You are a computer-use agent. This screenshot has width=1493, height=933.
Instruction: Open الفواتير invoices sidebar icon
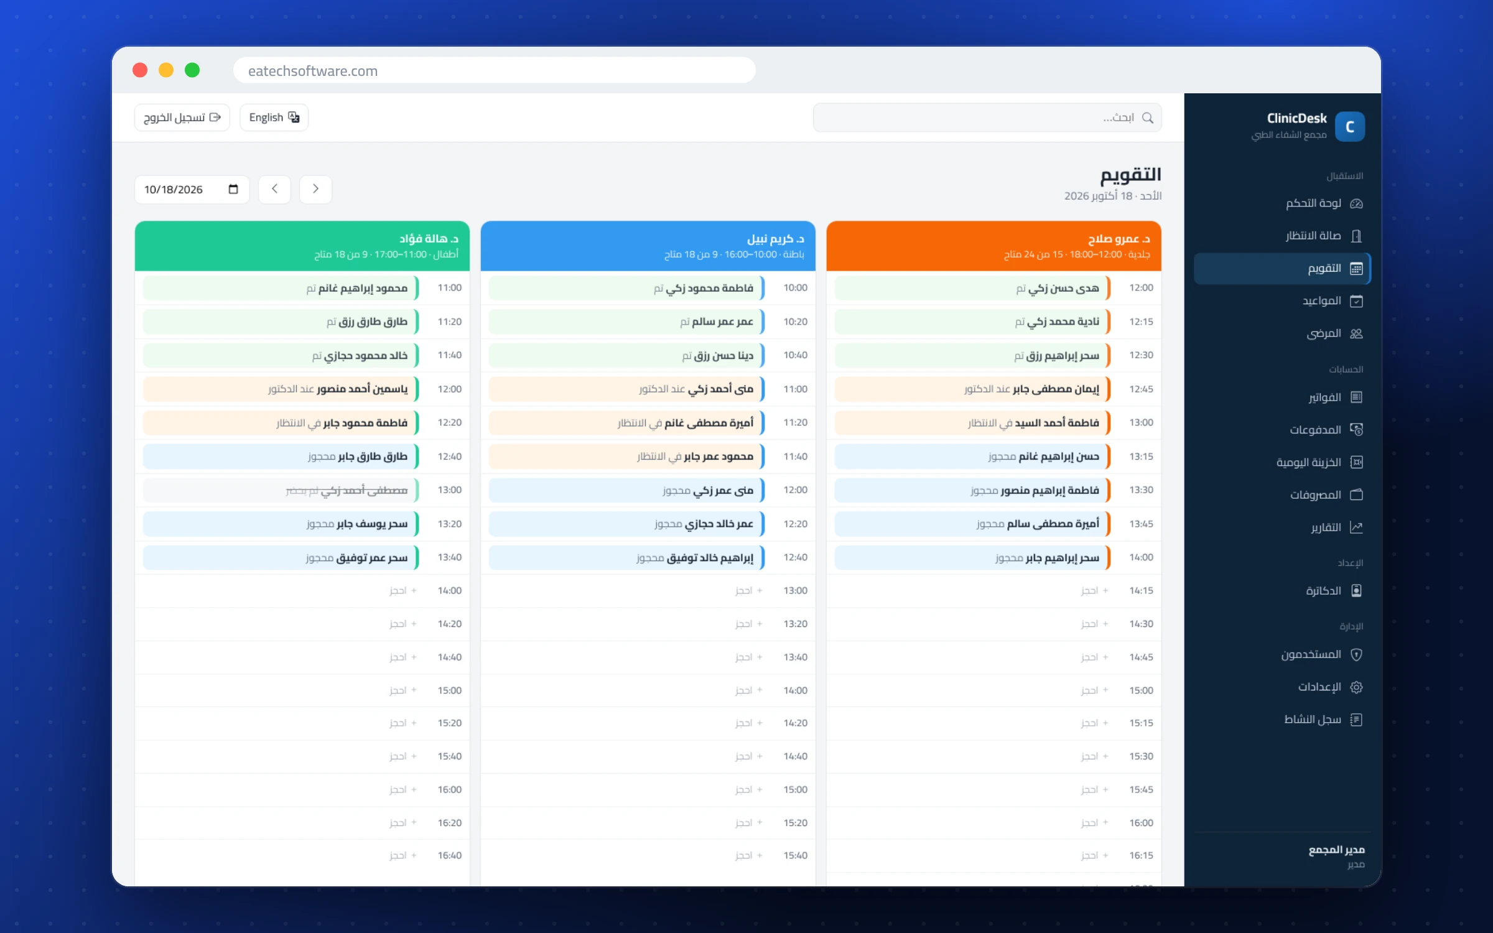1356,397
